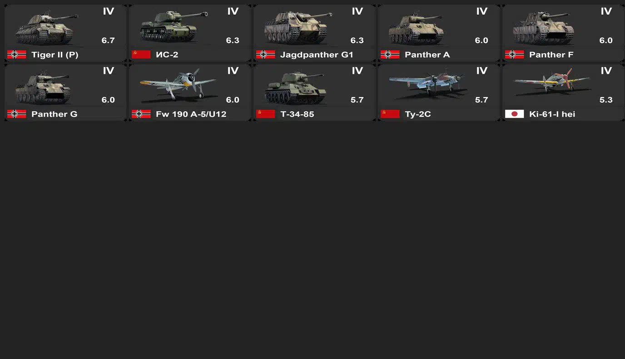
Task: Click the Soviet flag next to ИС-2
Action: point(141,54)
